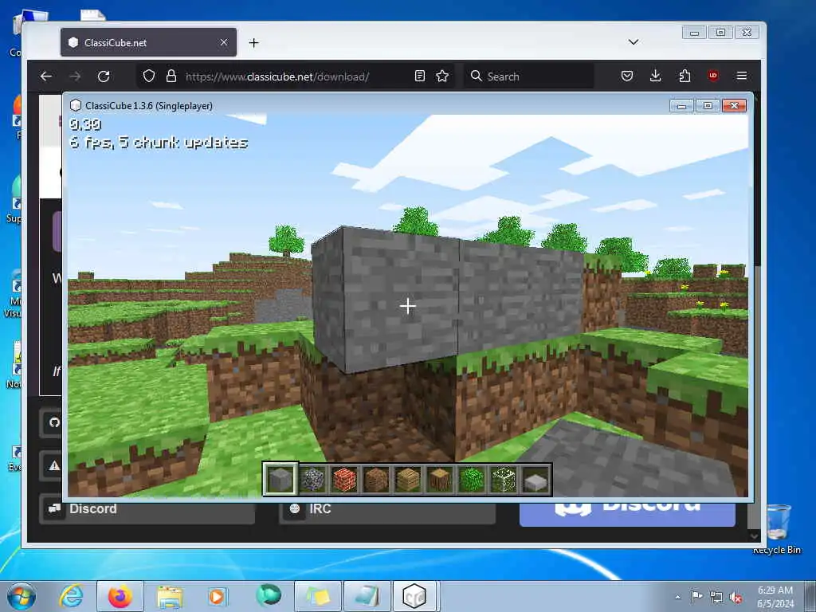Select the wooden planks block in the hotbar
816x612 pixels.
click(x=407, y=479)
